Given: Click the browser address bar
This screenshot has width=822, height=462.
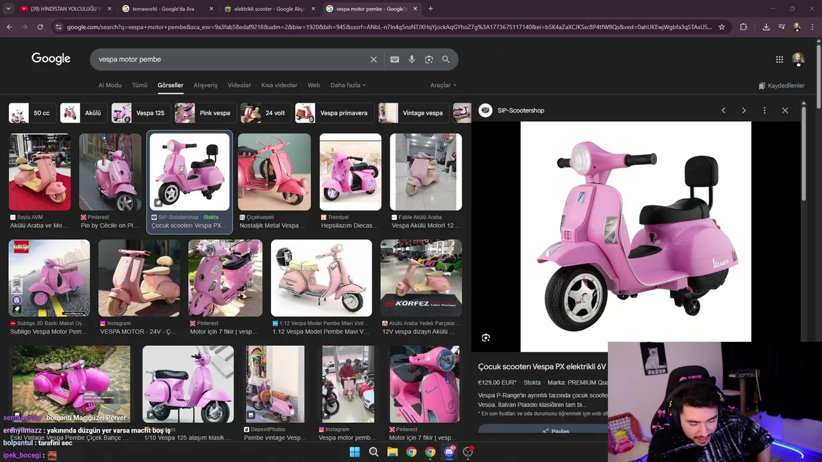Looking at the screenshot, I should click(389, 27).
